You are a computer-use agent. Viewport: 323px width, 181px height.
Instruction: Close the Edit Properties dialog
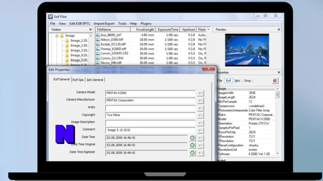pyautogui.click(x=208, y=69)
